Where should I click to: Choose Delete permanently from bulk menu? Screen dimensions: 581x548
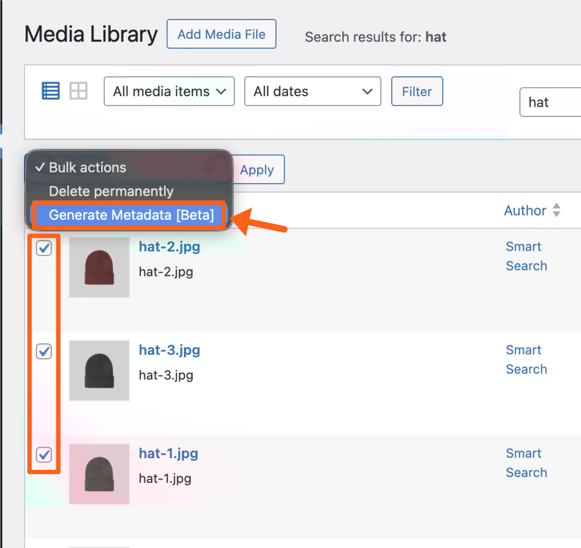(111, 191)
